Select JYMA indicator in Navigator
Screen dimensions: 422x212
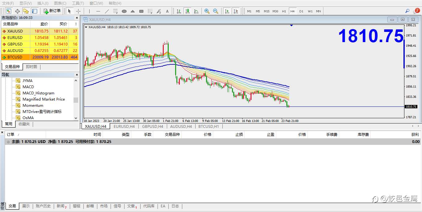click(x=27, y=80)
